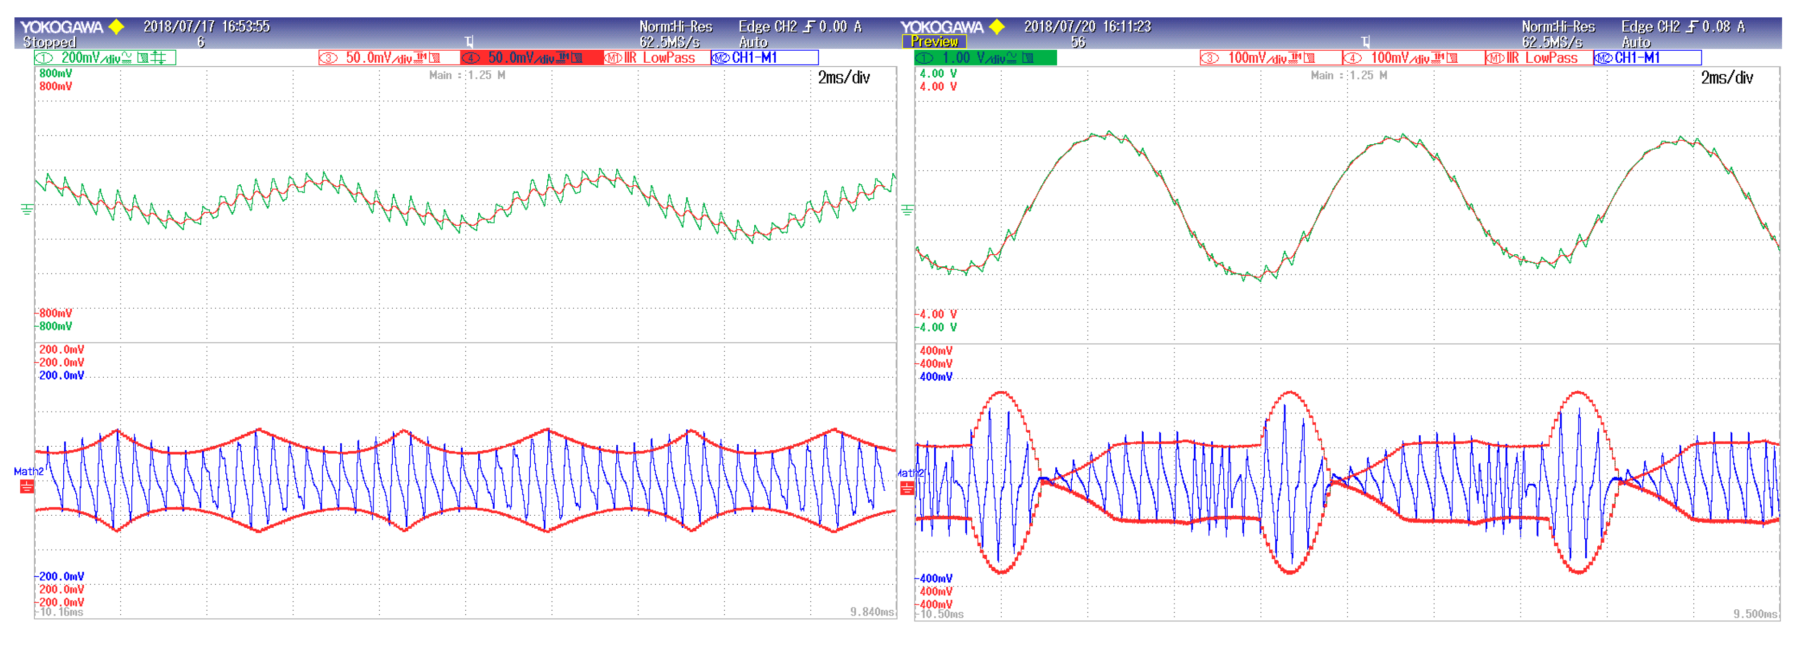Click the trigger position T marker above the 200mV/div waveform

pos(469,41)
